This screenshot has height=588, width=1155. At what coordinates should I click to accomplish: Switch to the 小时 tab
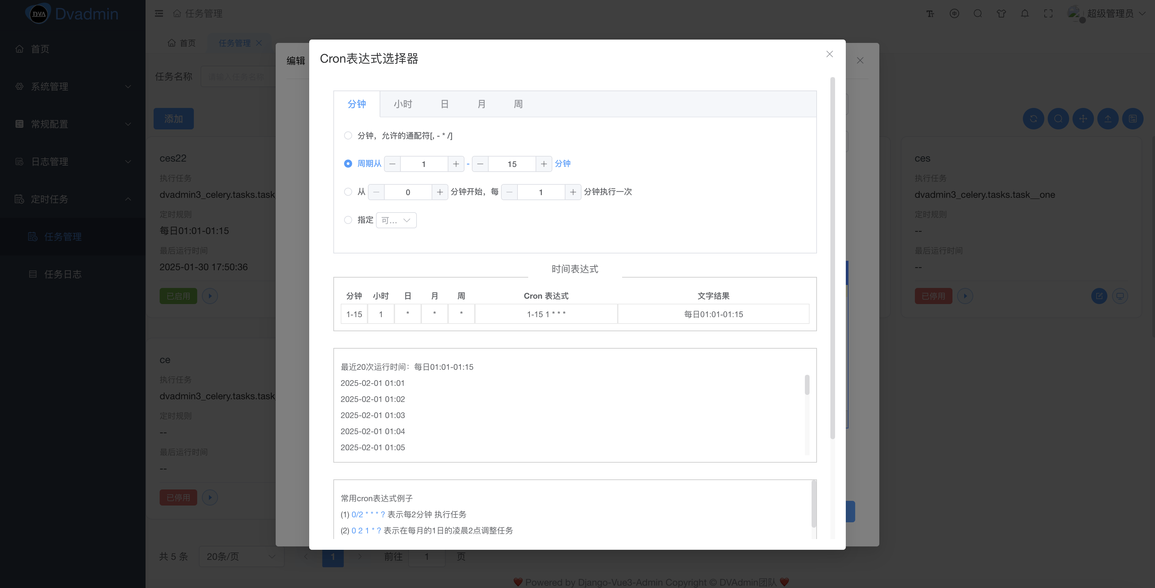pyautogui.click(x=403, y=104)
